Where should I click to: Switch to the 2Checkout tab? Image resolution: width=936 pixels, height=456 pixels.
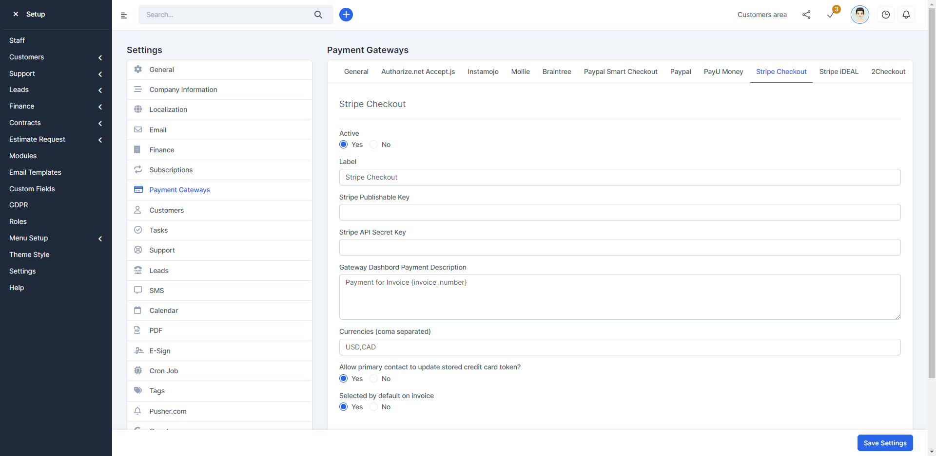tap(888, 72)
